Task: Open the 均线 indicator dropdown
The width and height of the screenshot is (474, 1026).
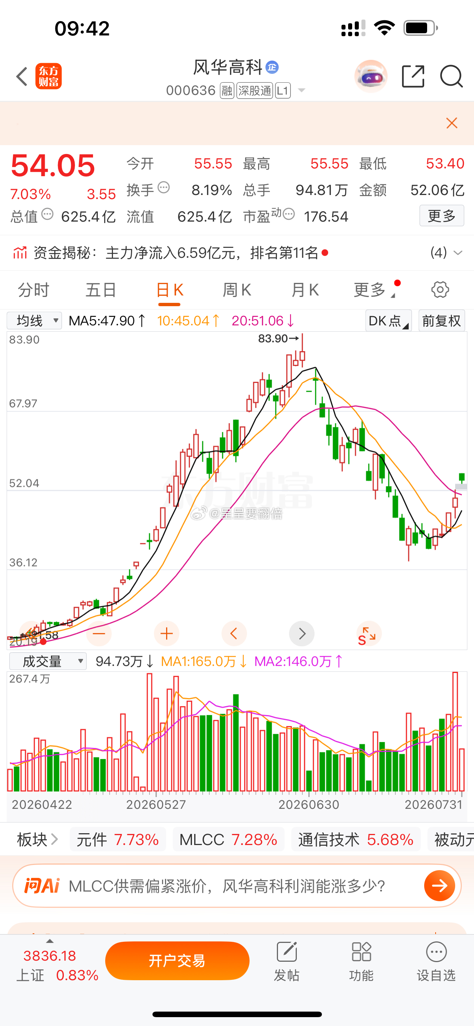Action: 34,321
